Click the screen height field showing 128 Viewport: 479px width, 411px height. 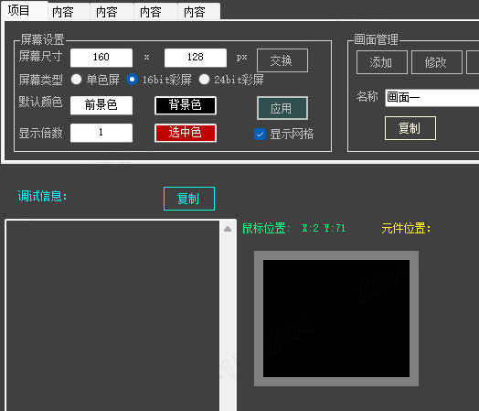[196, 58]
